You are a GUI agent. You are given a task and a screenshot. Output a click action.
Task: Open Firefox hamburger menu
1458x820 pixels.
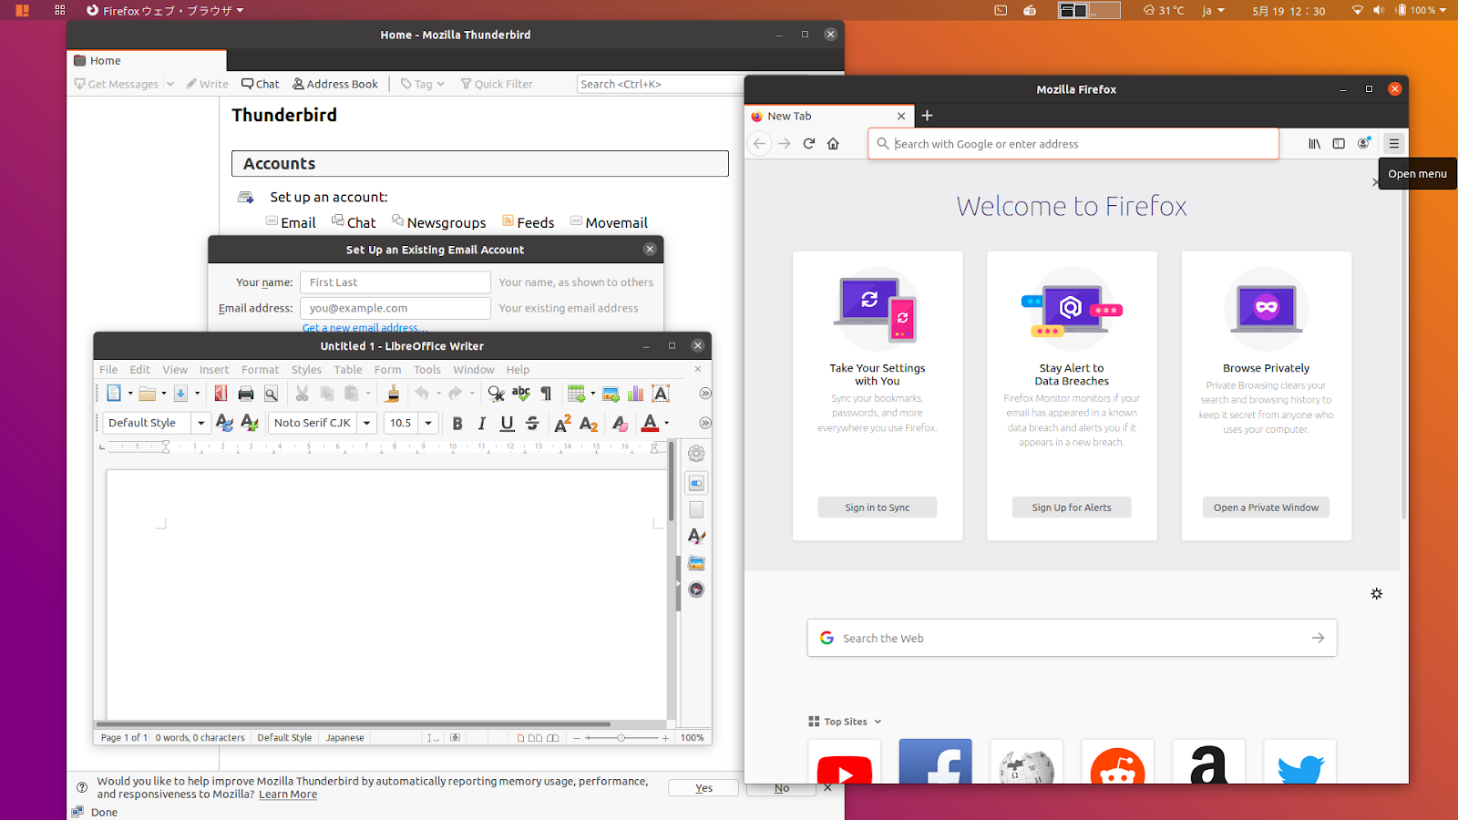1393,144
